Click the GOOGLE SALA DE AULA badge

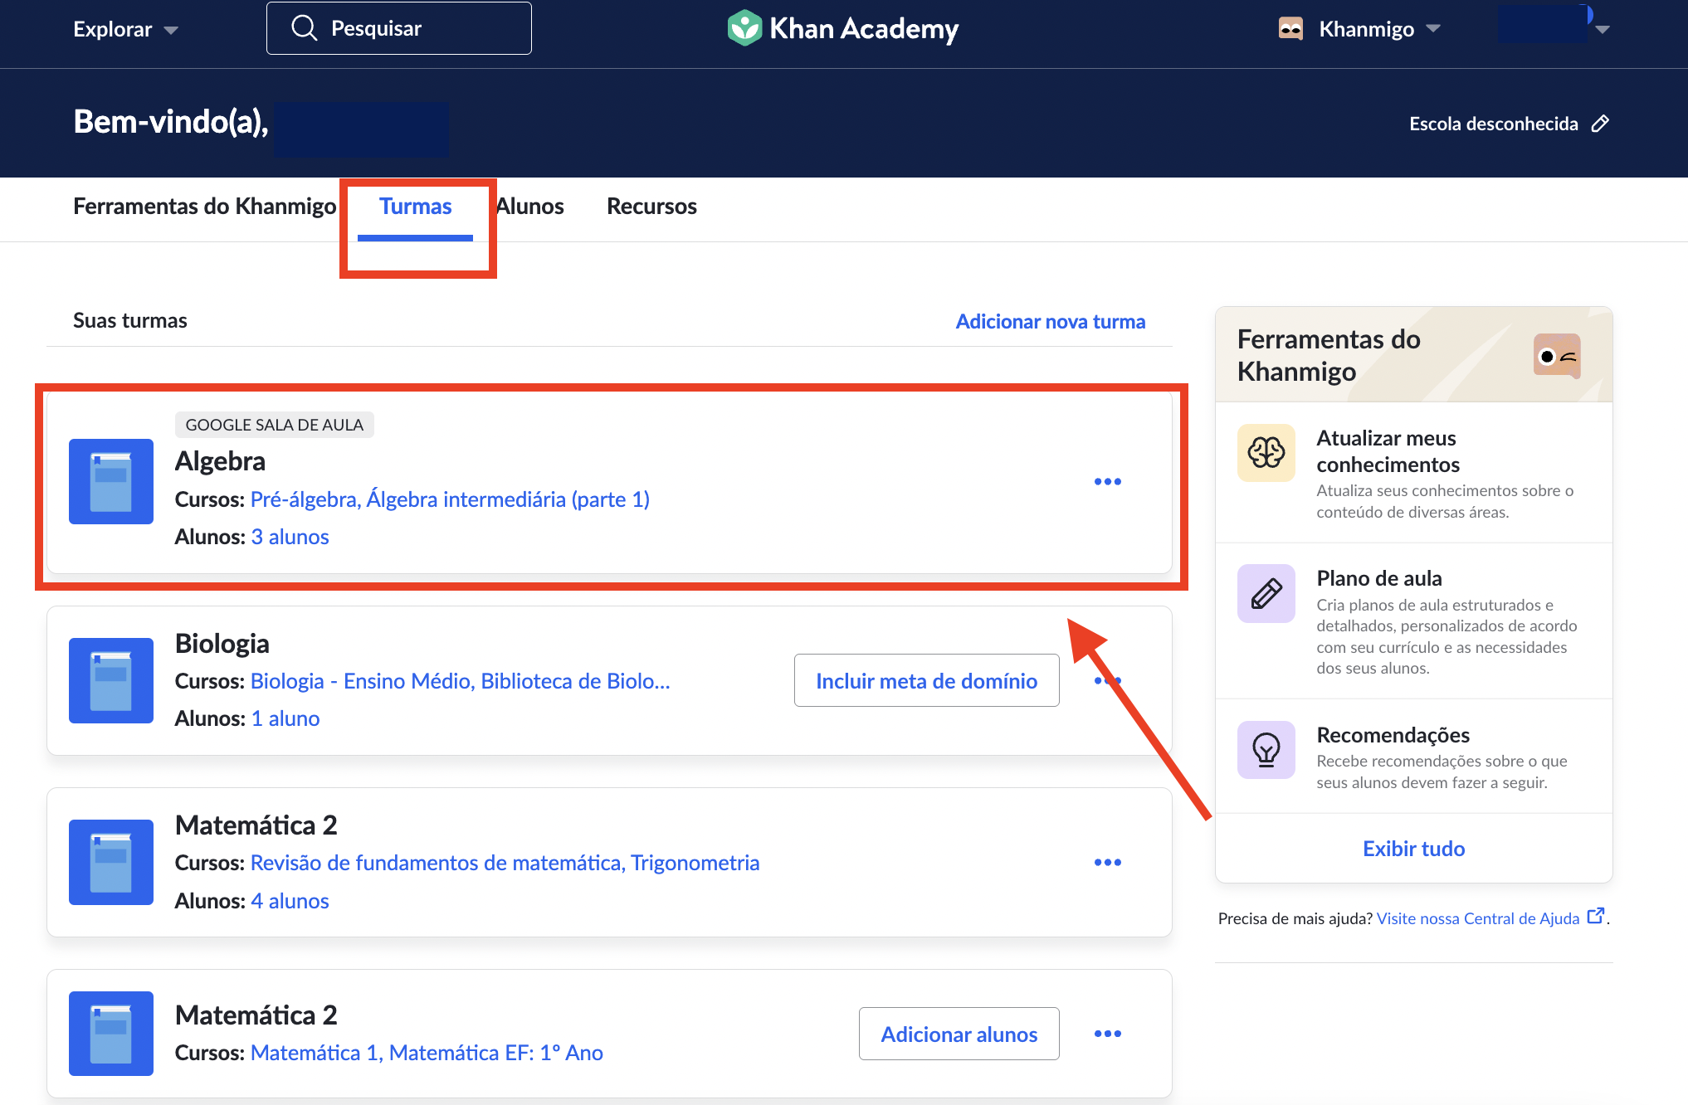(275, 425)
